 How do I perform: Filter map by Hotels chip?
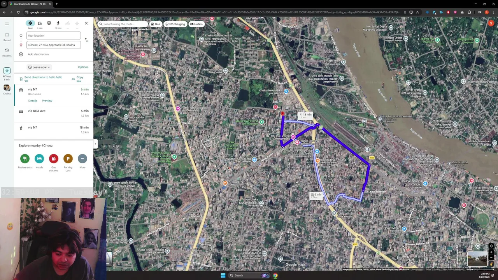(196, 24)
